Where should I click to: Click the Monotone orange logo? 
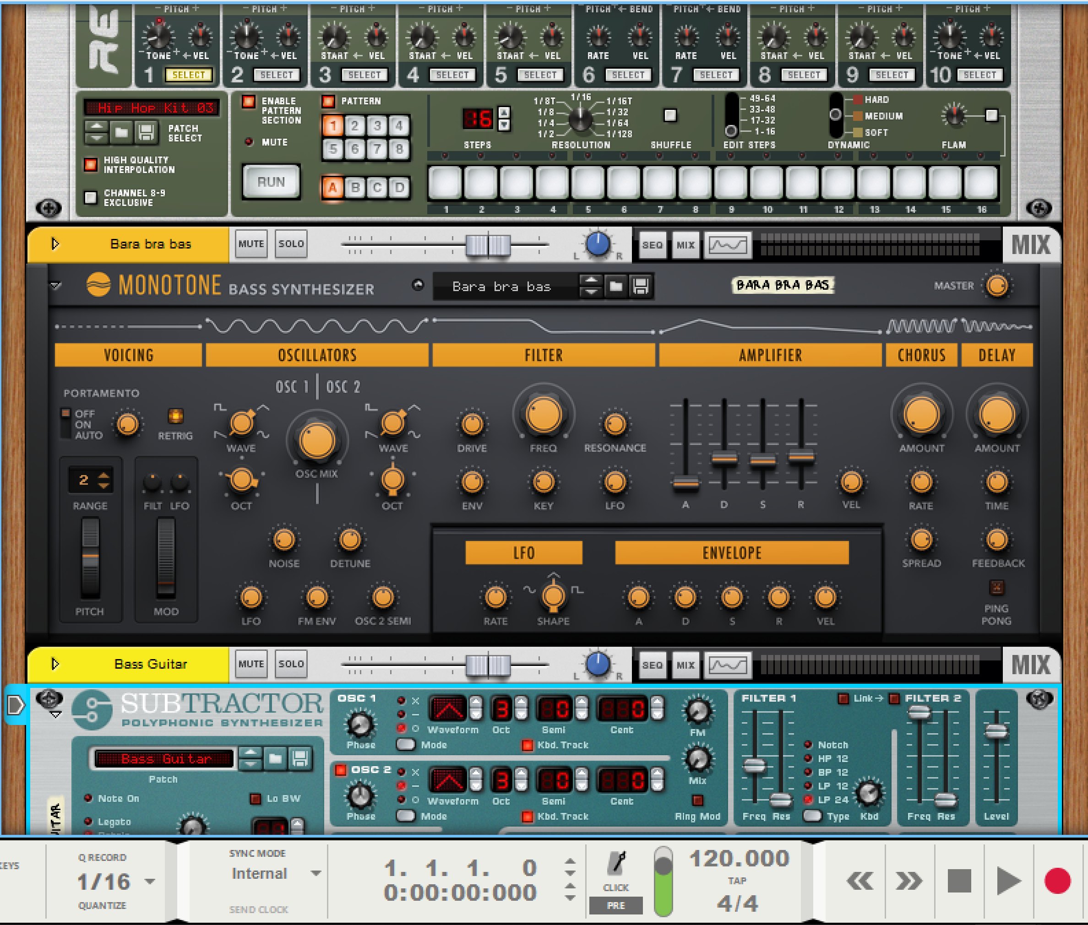coord(98,284)
